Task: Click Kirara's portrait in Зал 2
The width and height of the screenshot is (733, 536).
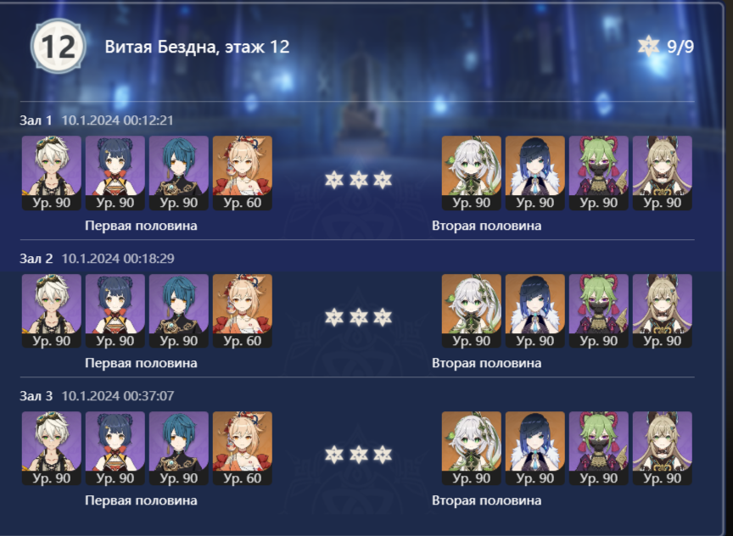Action: click(662, 310)
